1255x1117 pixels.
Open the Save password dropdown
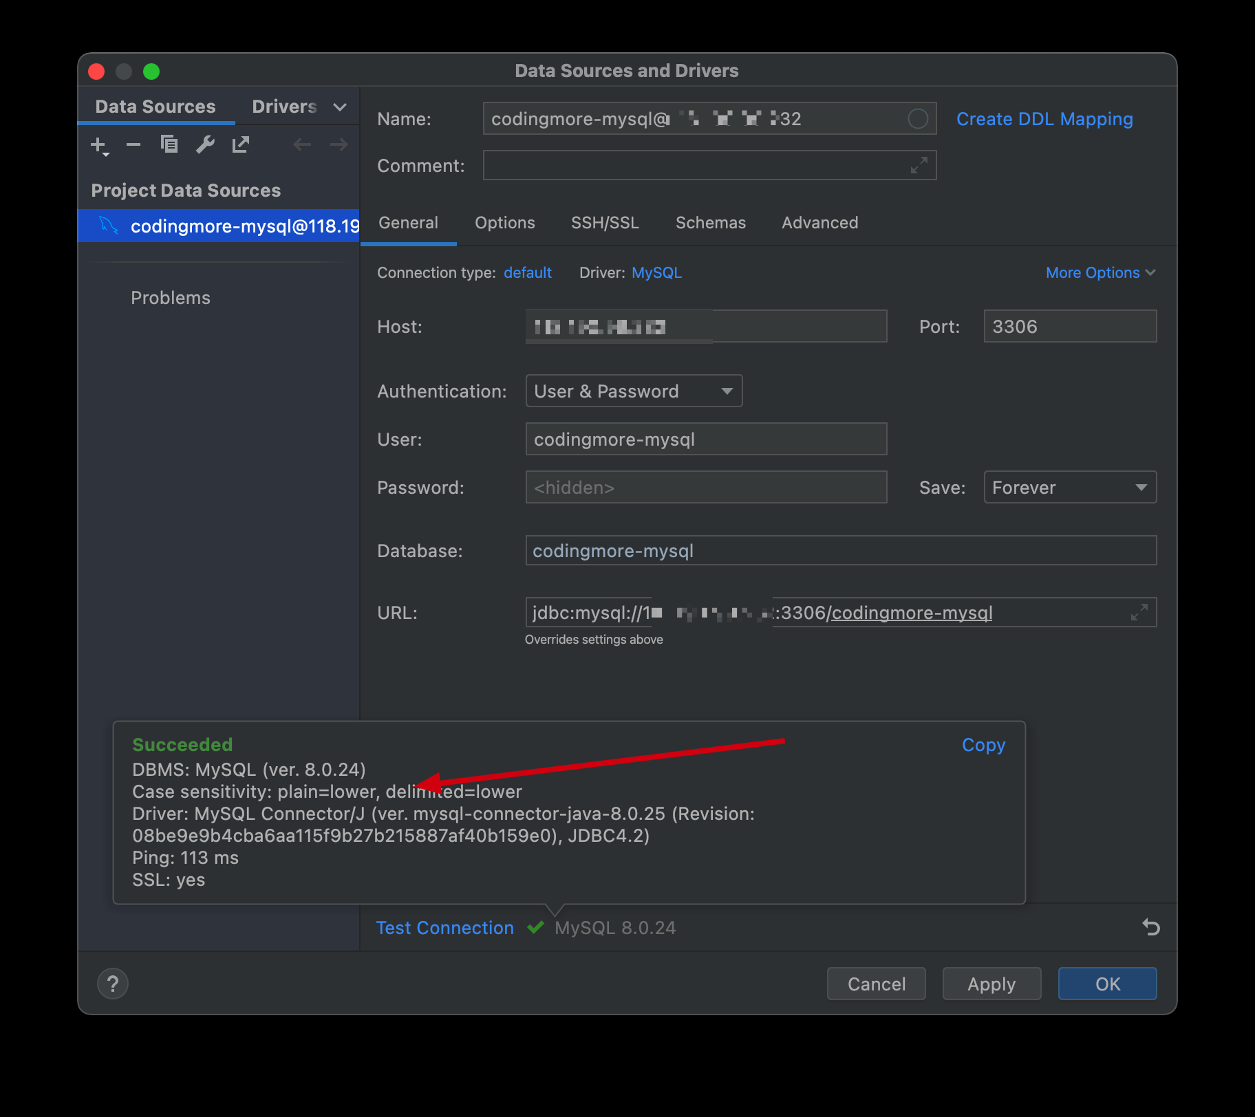[x=1070, y=488]
